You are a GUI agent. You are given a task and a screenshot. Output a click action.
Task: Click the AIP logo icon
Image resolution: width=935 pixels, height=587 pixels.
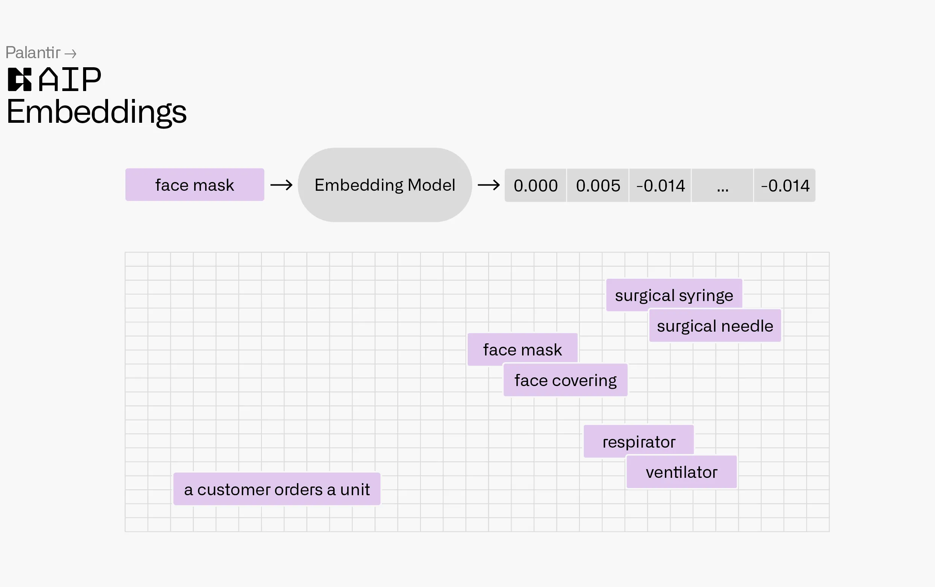(x=19, y=80)
